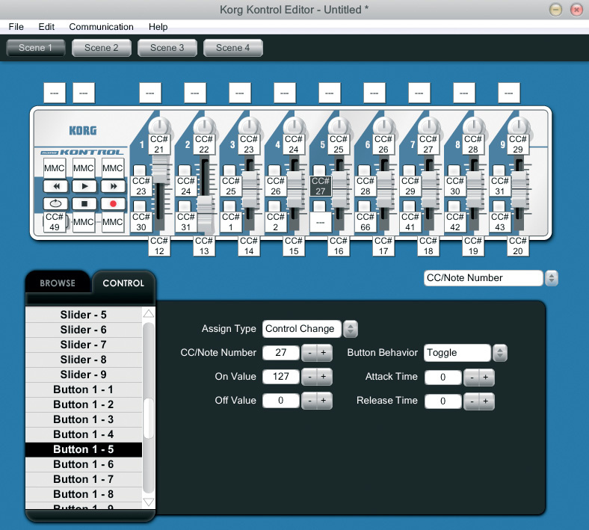Image resolution: width=589 pixels, height=530 pixels.
Task: Select highlighted channel 5 button CC# 27
Action: click(321, 186)
